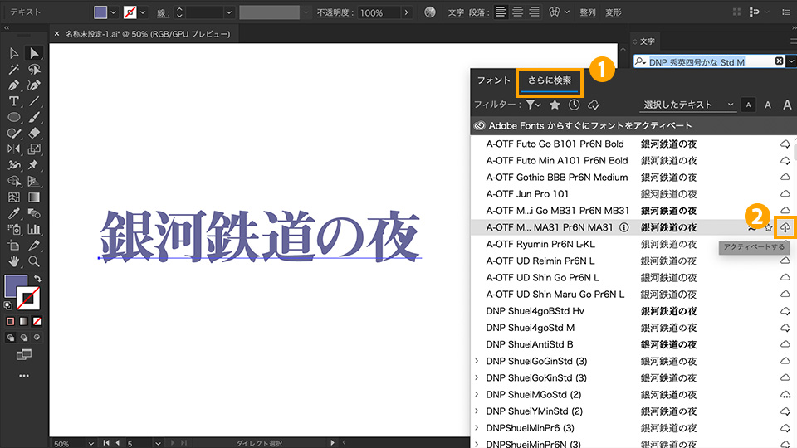Open the 文字 panel tab
Screen dimensions: 797x448
[x=647, y=41]
